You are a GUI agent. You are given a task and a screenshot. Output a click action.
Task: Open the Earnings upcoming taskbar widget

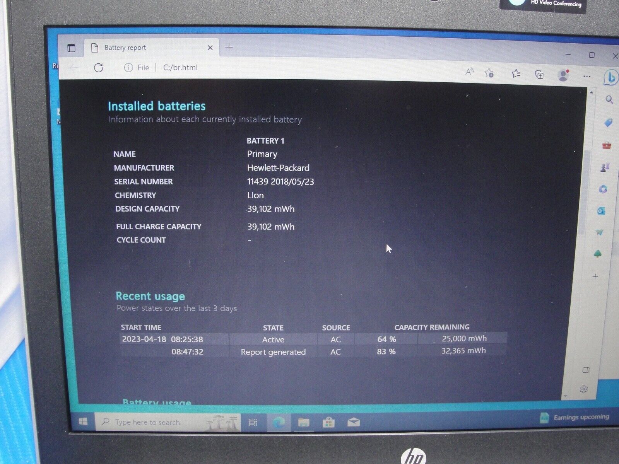[x=575, y=417]
